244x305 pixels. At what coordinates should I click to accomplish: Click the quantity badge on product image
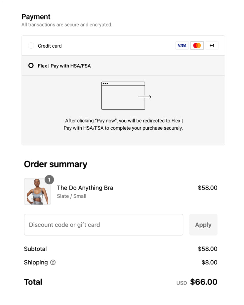pos(49,180)
